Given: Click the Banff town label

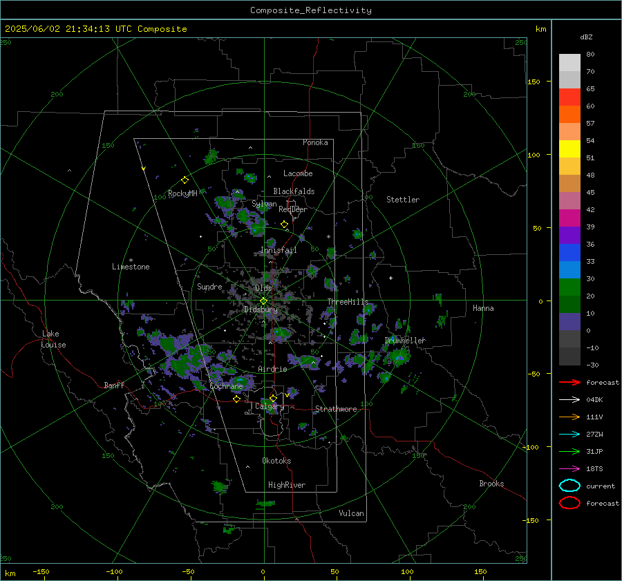Looking at the screenshot, I should [114, 385].
